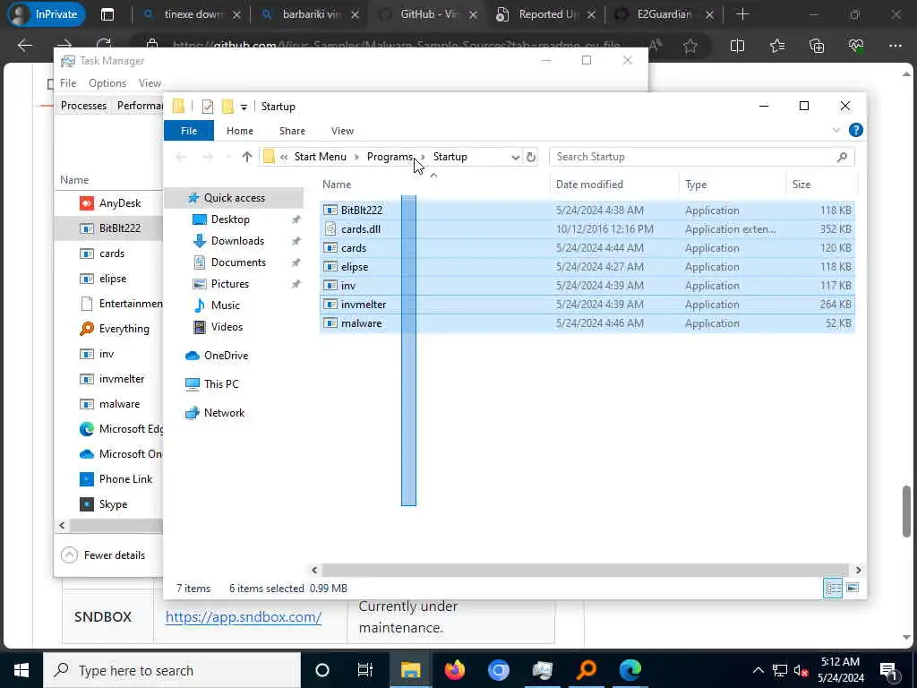
Task: Select Network in the navigation pane
Action: (x=224, y=413)
